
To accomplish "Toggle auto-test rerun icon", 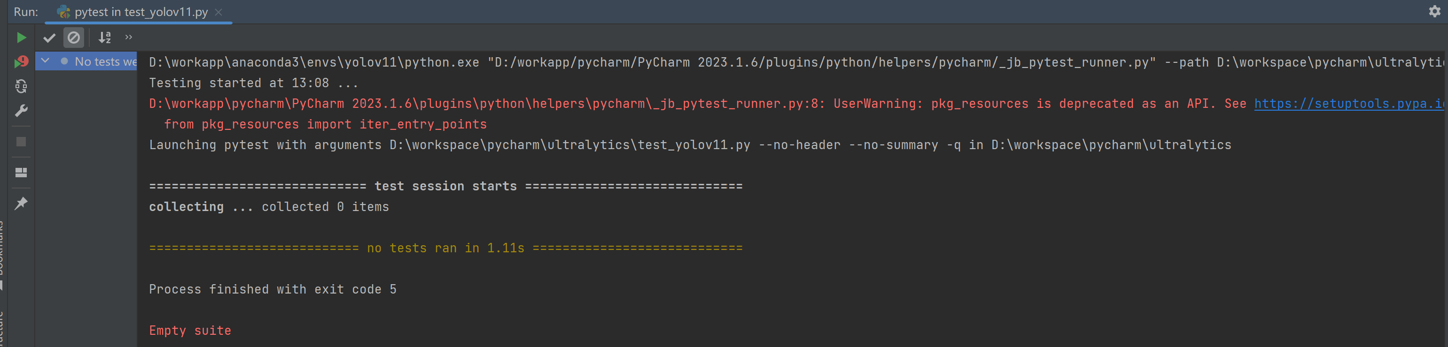I will coord(21,86).
